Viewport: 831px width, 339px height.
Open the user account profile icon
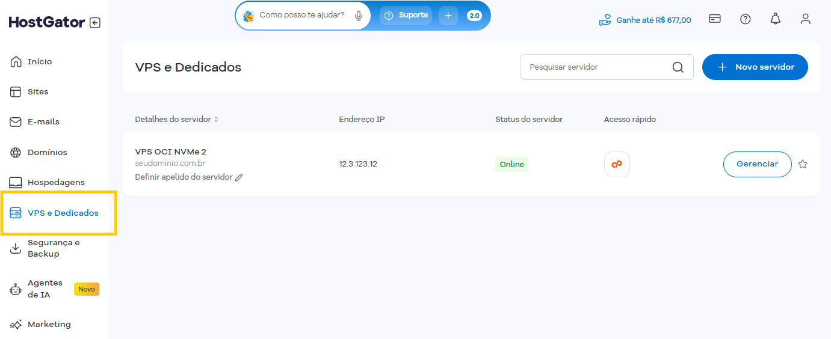(x=806, y=19)
